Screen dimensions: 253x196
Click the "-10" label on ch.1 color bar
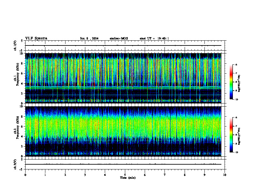tap(236, 100)
